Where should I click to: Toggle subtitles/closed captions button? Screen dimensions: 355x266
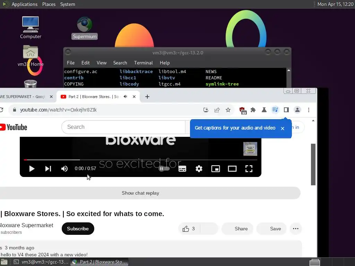(182, 169)
